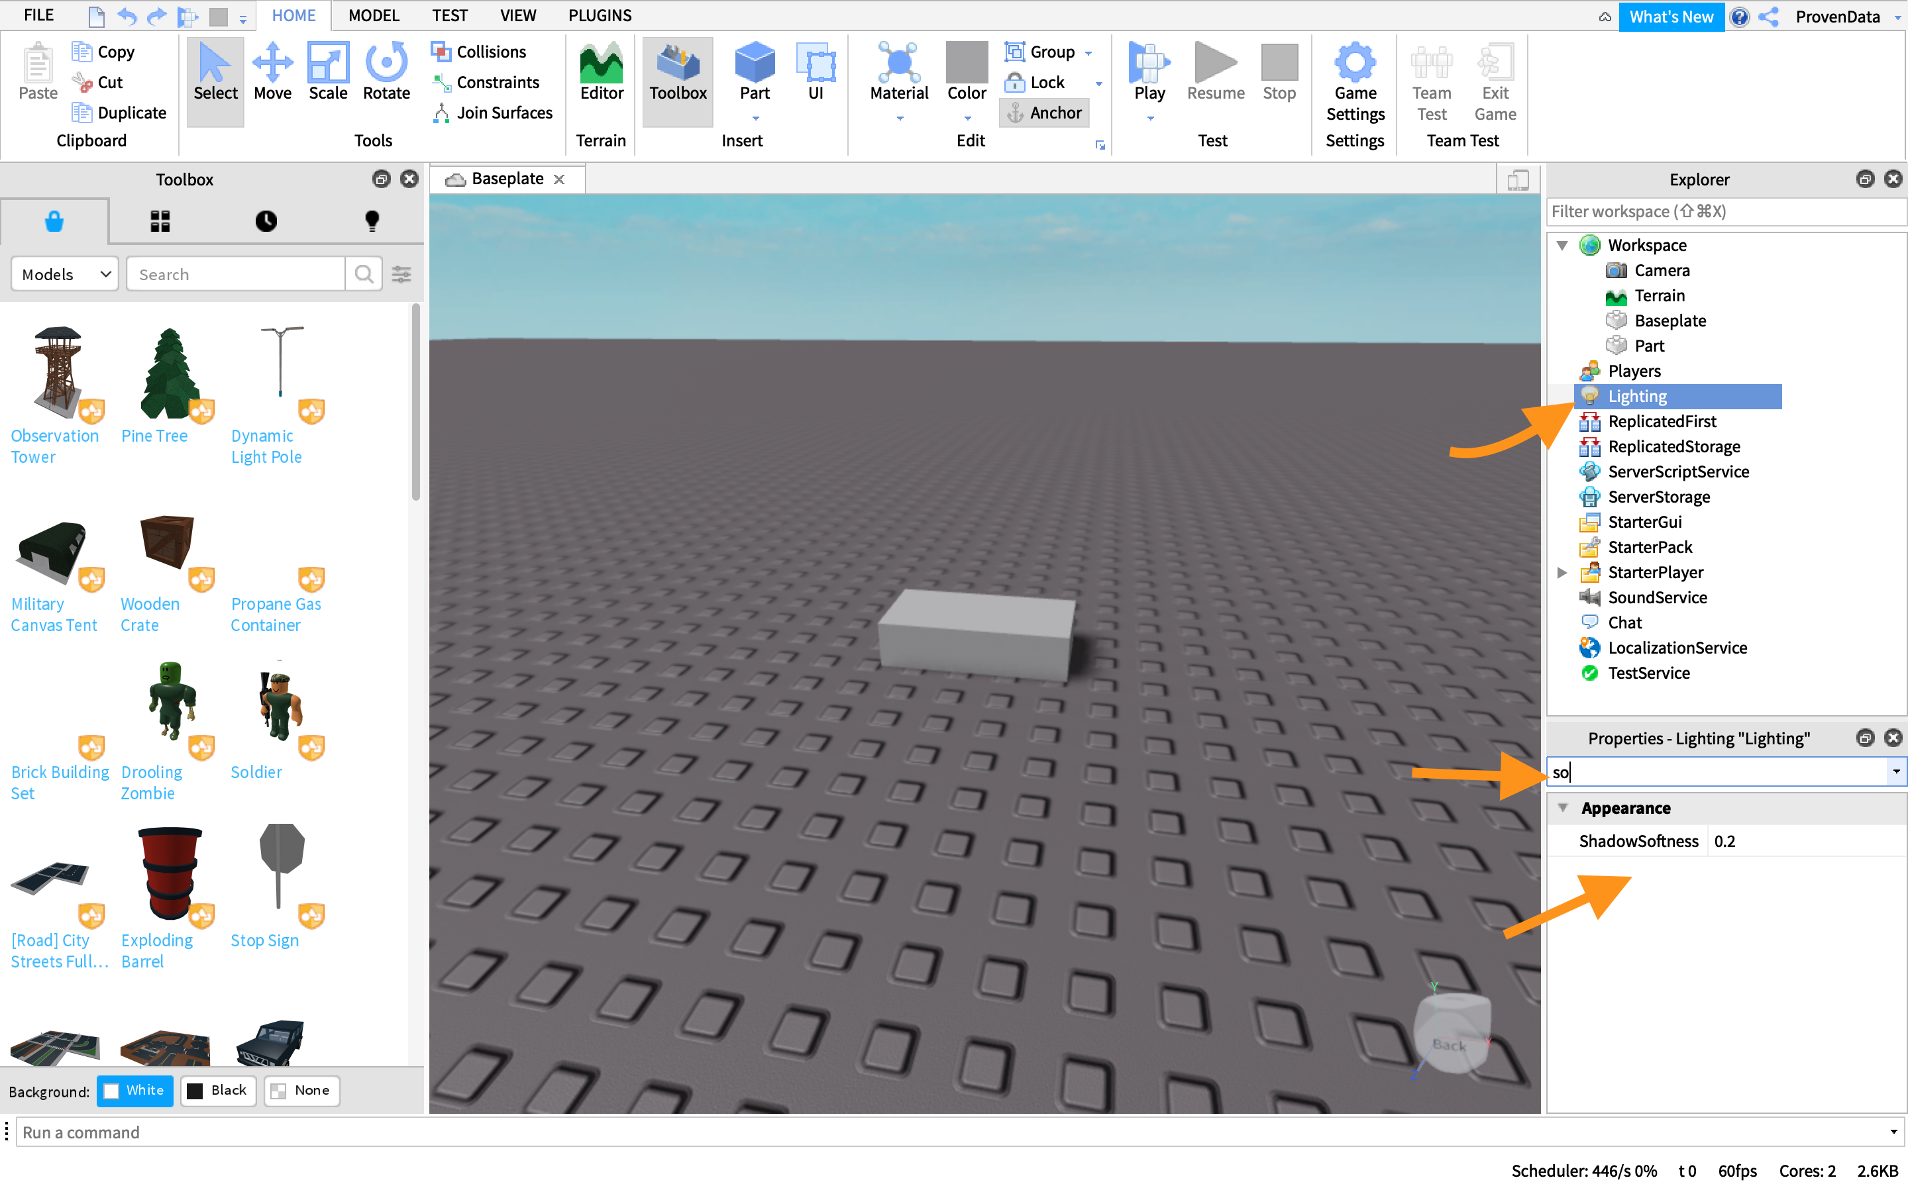This screenshot has height=1192, width=1908.
Task: Open the help question mark icon
Action: click(1739, 17)
